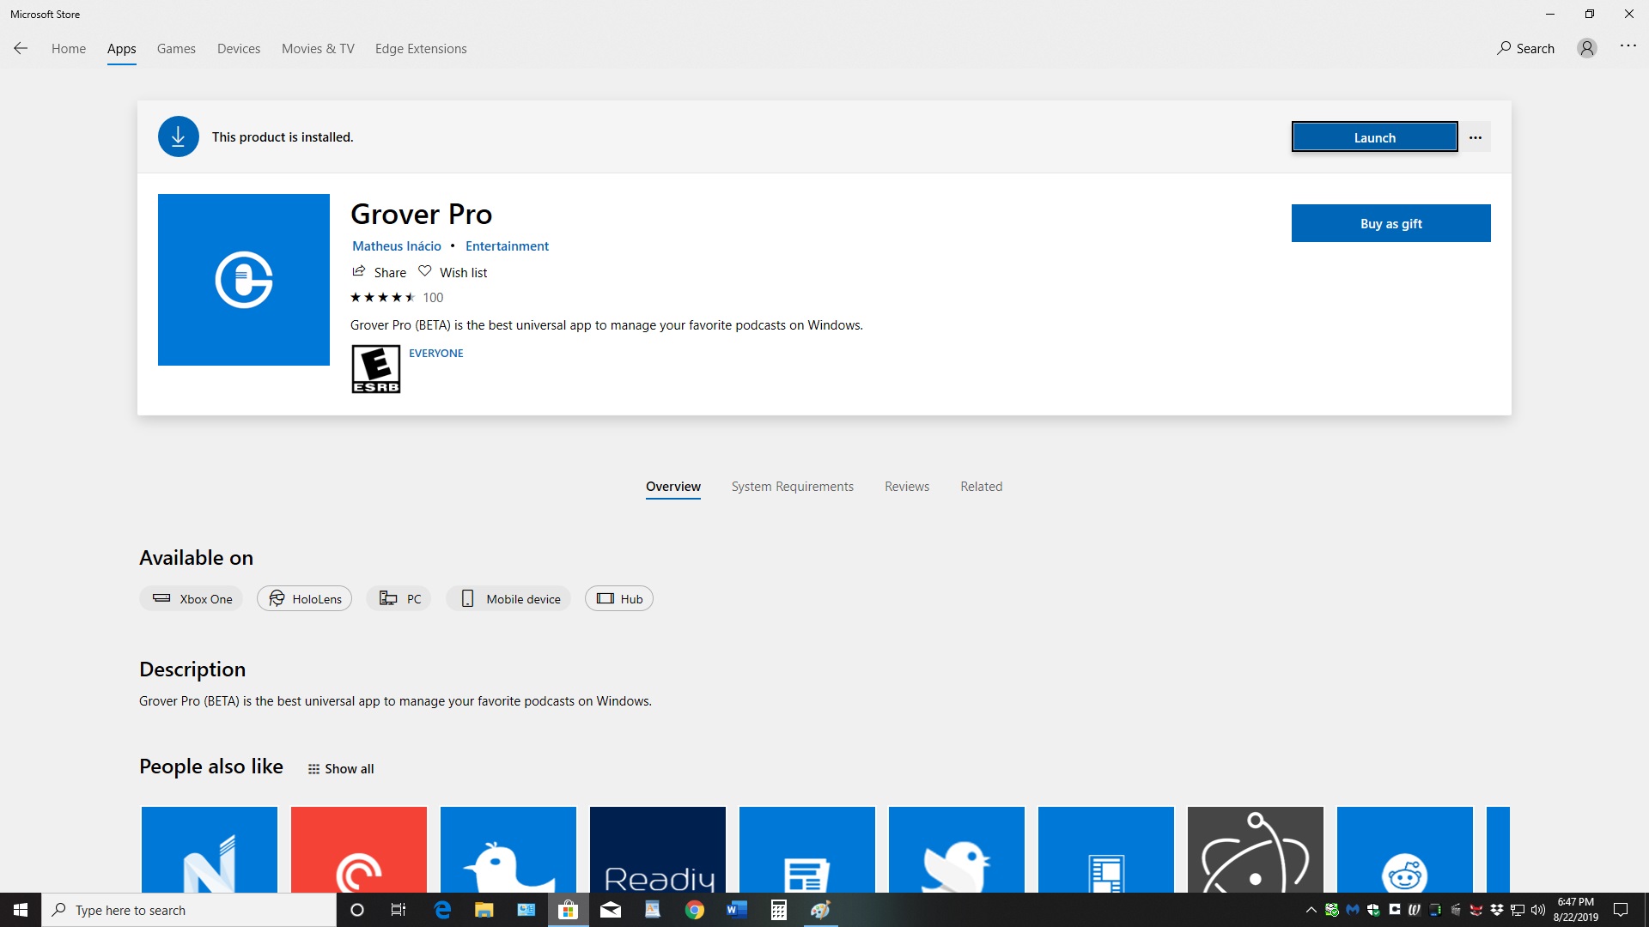Click the Buy as gift button
The image size is (1649, 927).
pyautogui.click(x=1391, y=223)
